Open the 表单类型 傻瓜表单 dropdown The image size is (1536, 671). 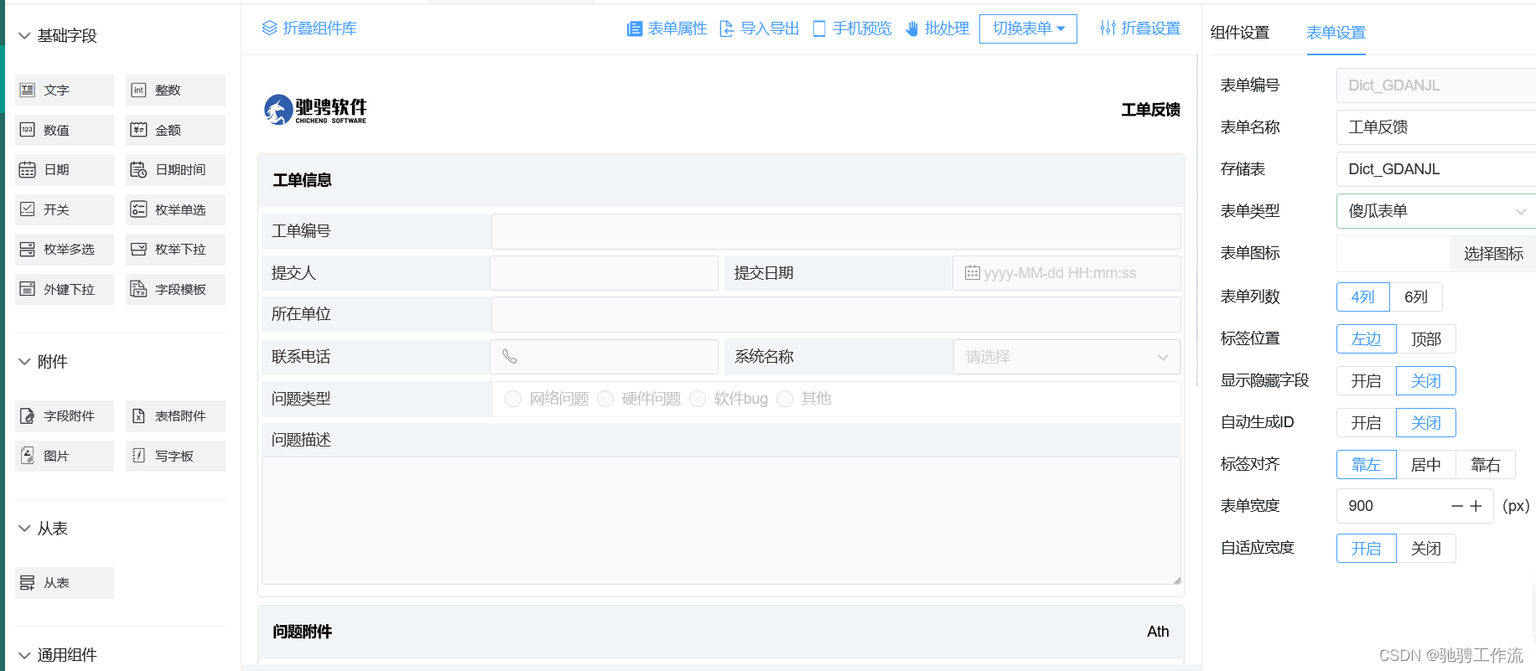[1436, 211]
